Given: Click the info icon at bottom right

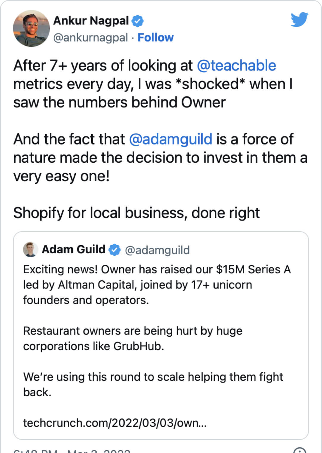Looking at the screenshot, I should [300, 450].
